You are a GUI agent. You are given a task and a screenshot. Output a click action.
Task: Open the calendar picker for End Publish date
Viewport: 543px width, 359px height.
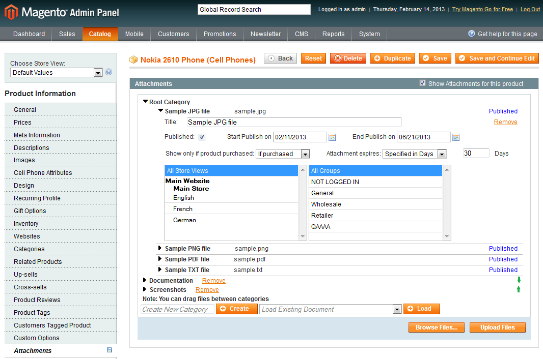[456, 137]
